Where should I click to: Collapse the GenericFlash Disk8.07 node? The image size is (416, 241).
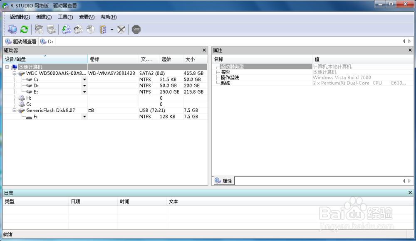click(14, 110)
